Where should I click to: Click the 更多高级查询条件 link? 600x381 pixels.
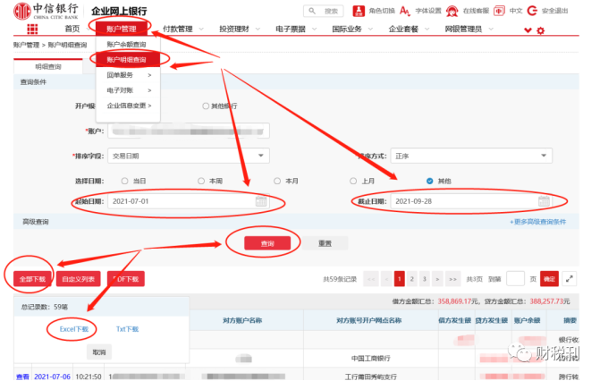point(537,222)
